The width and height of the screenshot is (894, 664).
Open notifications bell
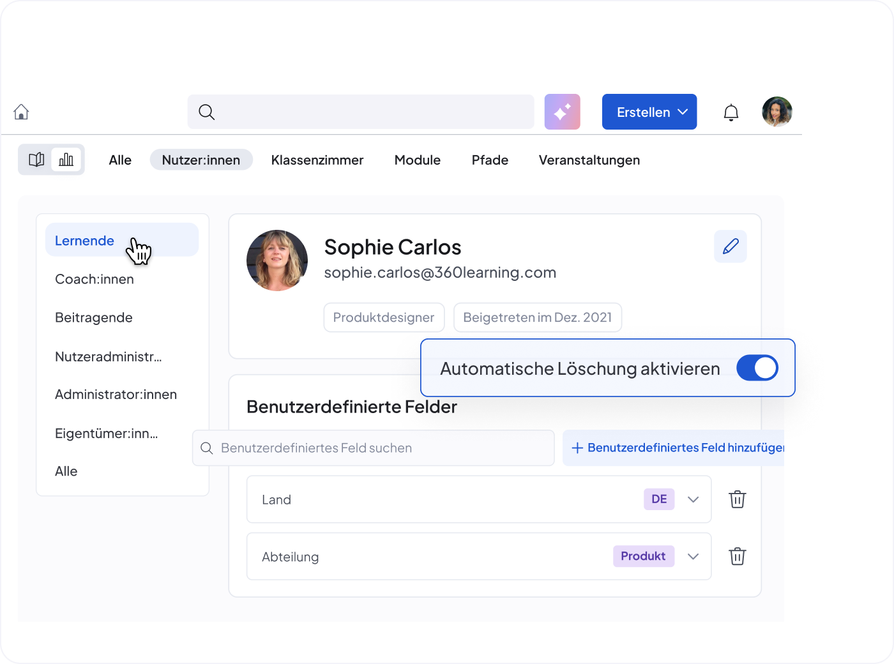coord(731,112)
